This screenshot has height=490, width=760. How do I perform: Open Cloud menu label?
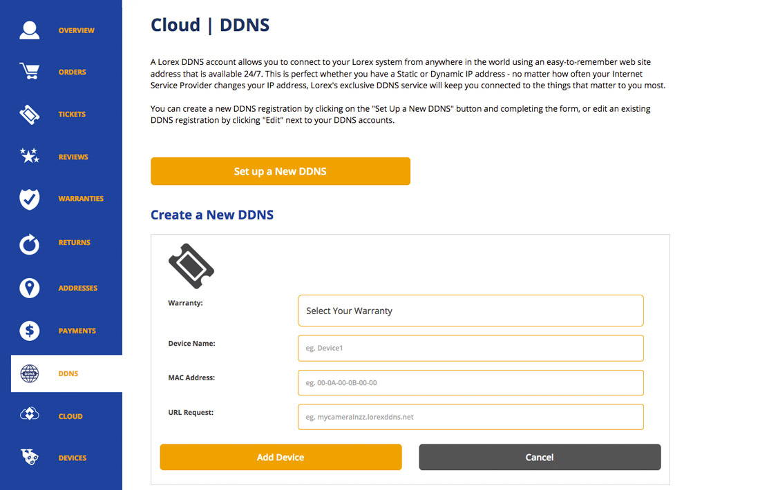(x=70, y=416)
